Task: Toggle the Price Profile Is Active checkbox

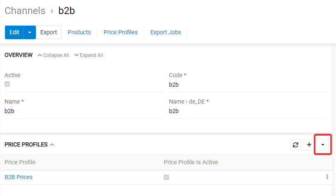Action: pos(167,177)
